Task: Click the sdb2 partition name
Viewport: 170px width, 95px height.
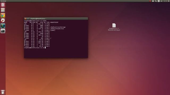Action: pos(27,35)
